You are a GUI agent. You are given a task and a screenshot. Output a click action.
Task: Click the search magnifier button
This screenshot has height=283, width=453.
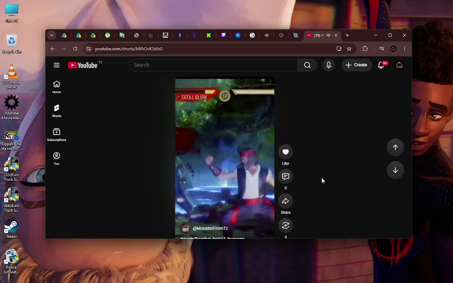point(308,65)
